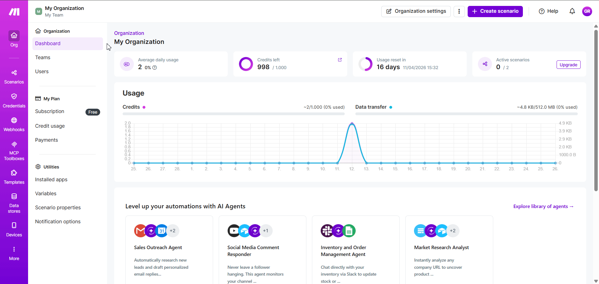
Task: Open the three-dot organization options menu
Action: point(459,11)
